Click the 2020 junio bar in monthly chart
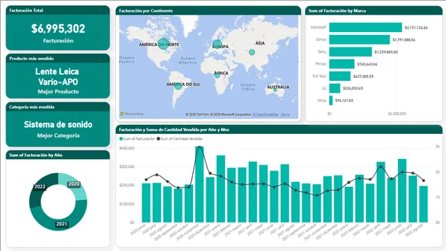 [x=146, y=203]
